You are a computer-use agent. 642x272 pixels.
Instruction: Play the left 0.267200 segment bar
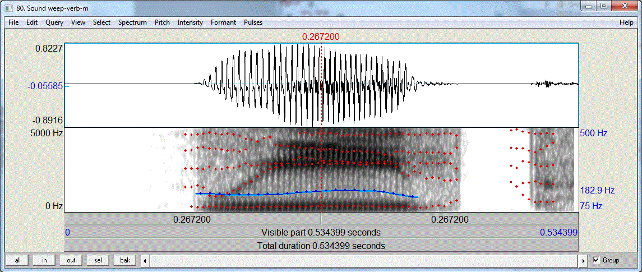click(192, 219)
